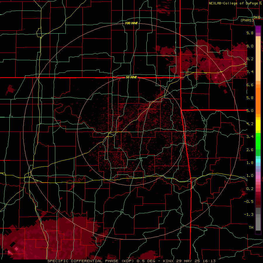Click the 5.0 legend value
Viewport: 263px width, 263px height.
point(250,111)
